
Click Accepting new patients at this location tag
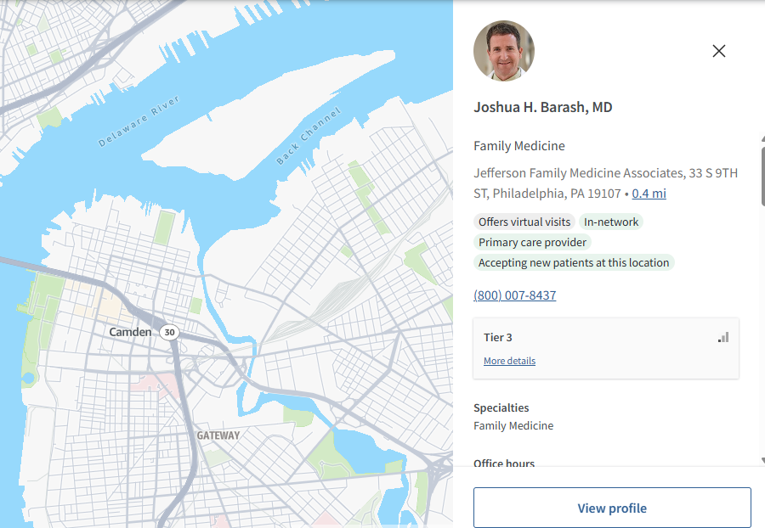pyautogui.click(x=574, y=262)
